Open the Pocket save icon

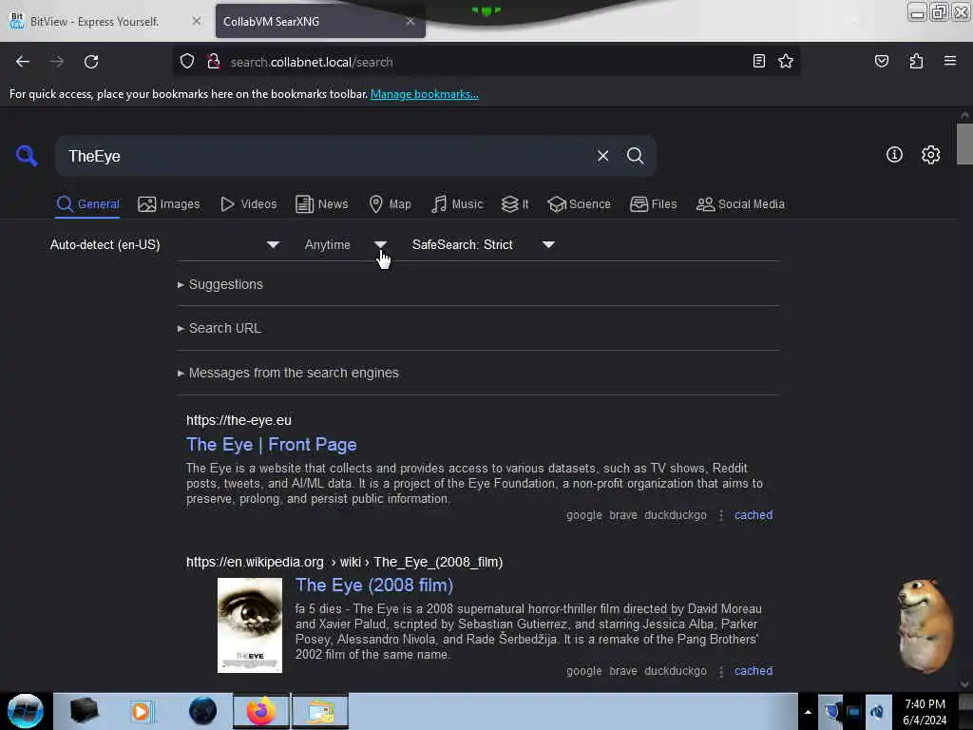[881, 61]
